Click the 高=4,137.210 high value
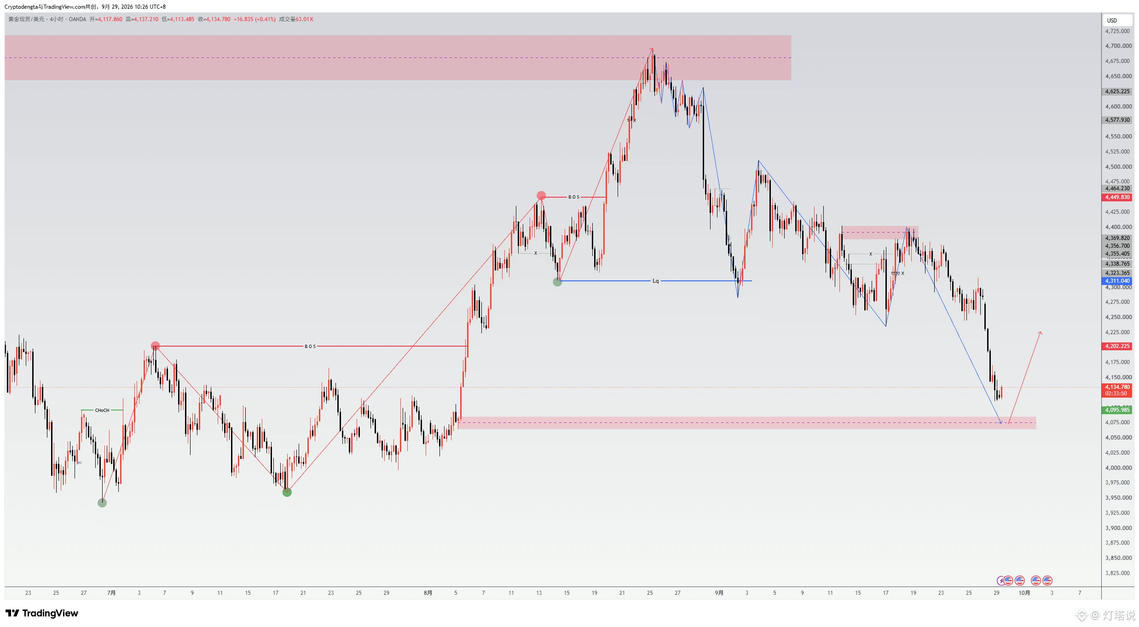1139x627 pixels. tap(142, 19)
